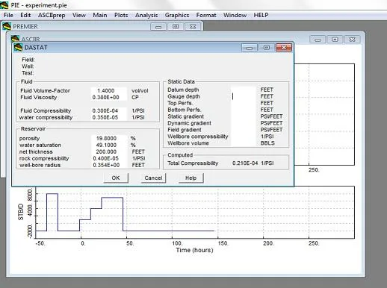Image resolution: width=387 pixels, height=288 pixels.
Task: Edit the net thickness value field
Action: (x=109, y=151)
